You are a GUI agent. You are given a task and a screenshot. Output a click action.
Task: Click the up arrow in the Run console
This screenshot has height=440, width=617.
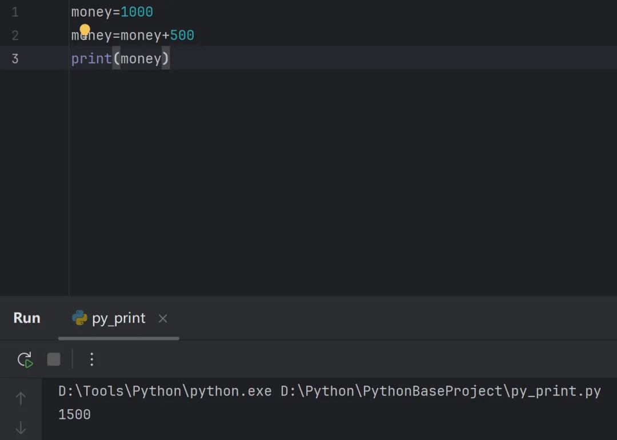(21, 398)
